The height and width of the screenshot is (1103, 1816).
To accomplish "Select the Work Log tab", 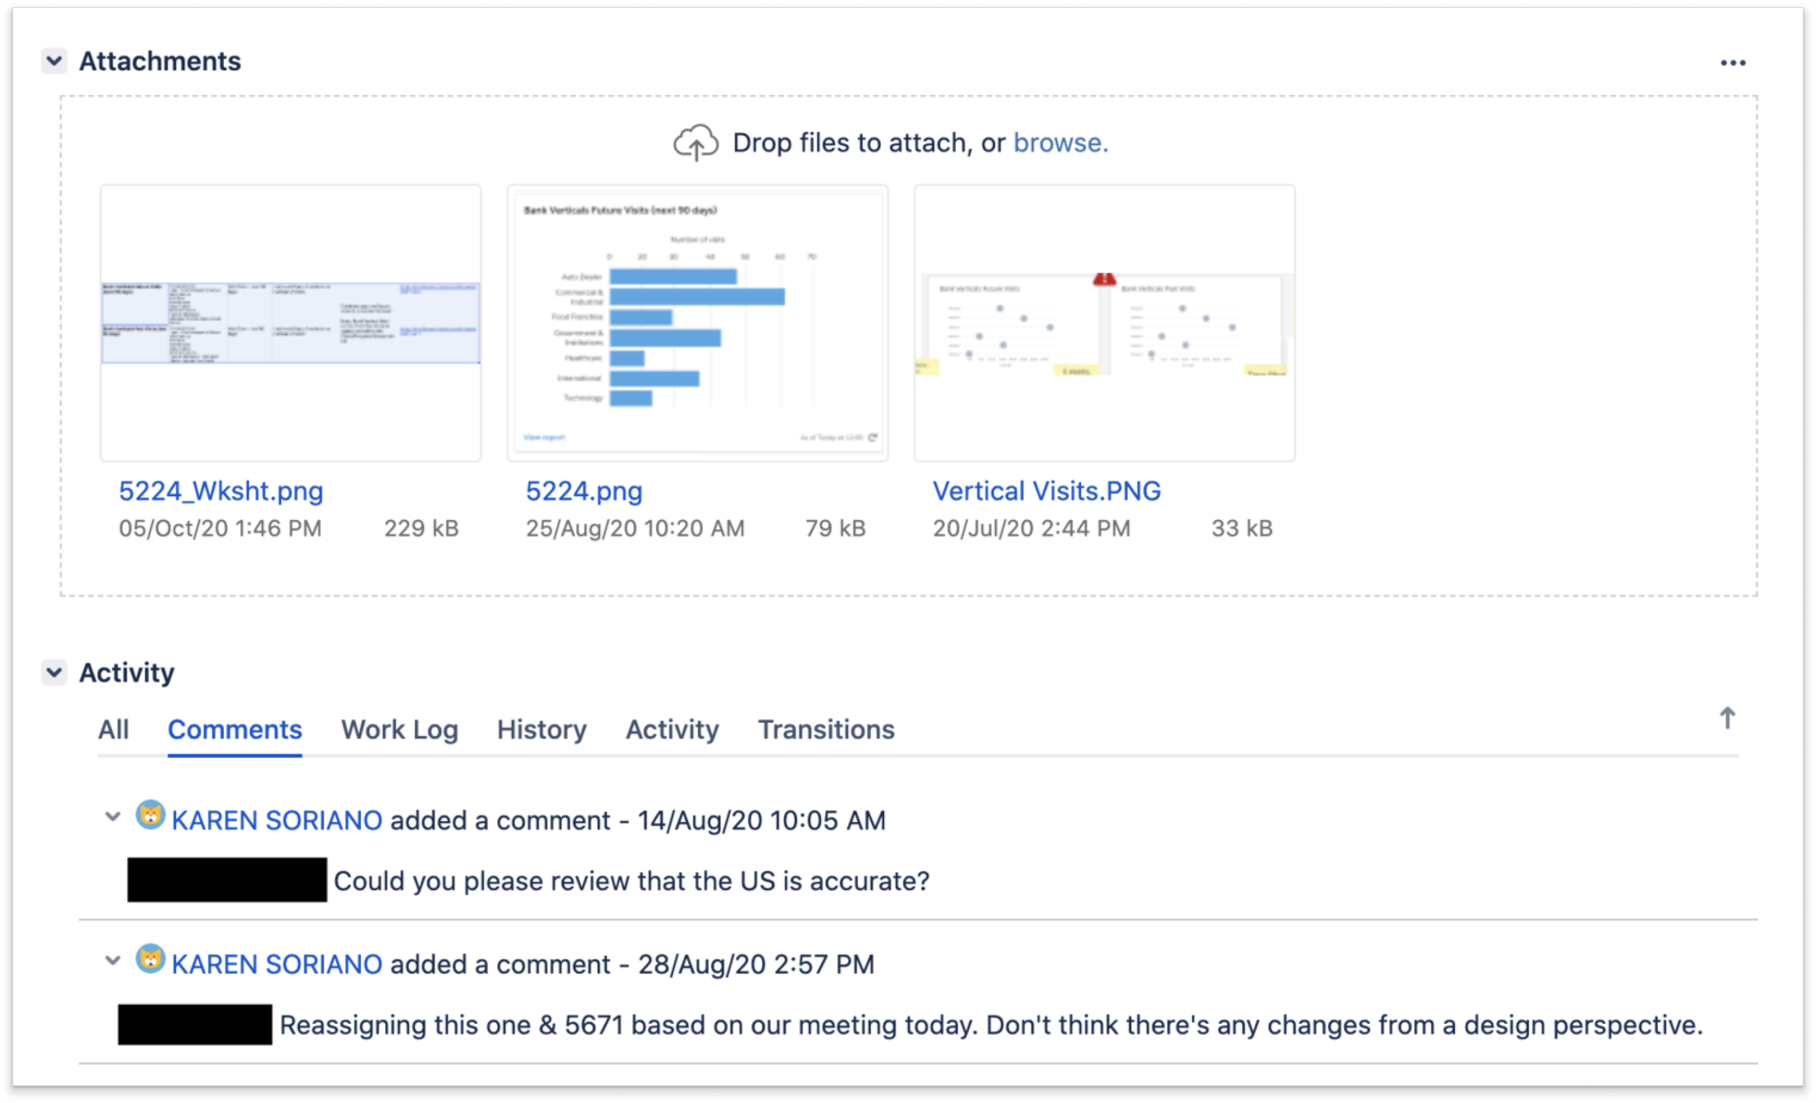I will (400, 730).
